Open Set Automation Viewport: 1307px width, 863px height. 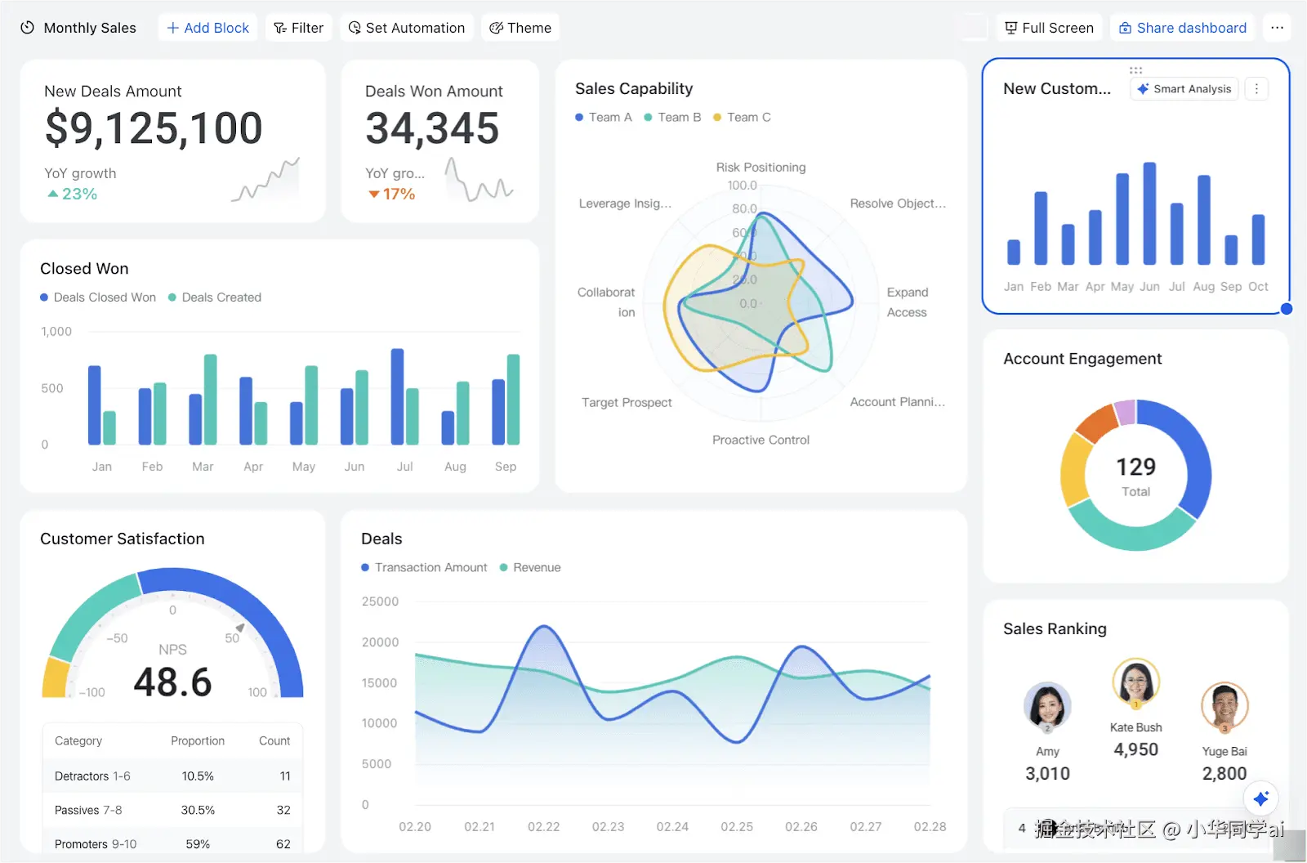click(407, 28)
